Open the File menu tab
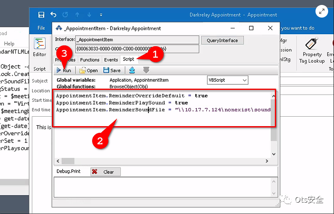The width and height of the screenshot is (334, 214). [x=41, y=28]
